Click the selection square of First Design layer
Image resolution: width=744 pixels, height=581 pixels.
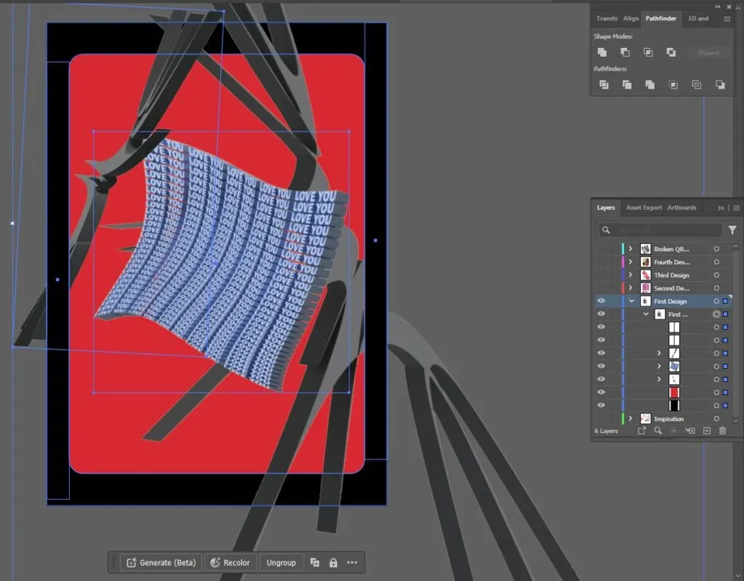(x=725, y=301)
